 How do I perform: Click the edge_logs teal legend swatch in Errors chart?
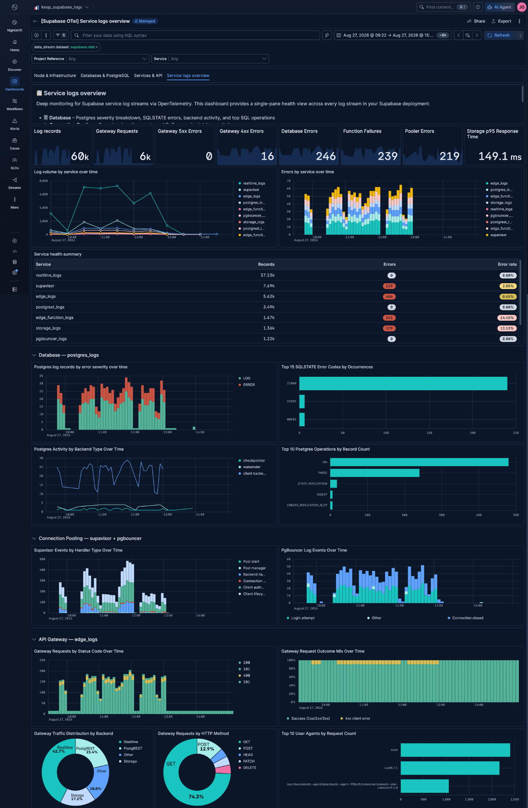pyautogui.click(x=487, y=183)
